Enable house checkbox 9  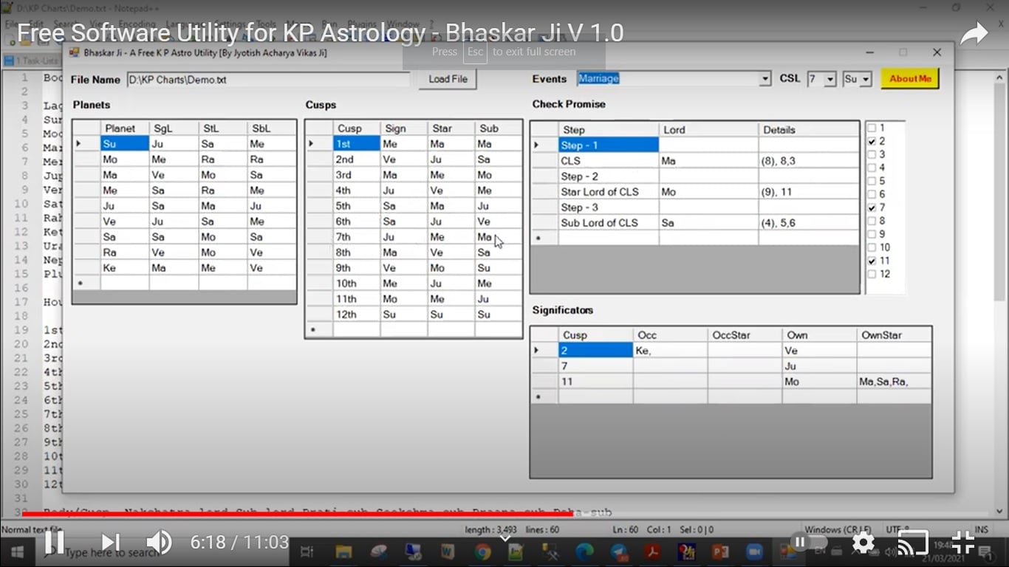pos(872,234)
